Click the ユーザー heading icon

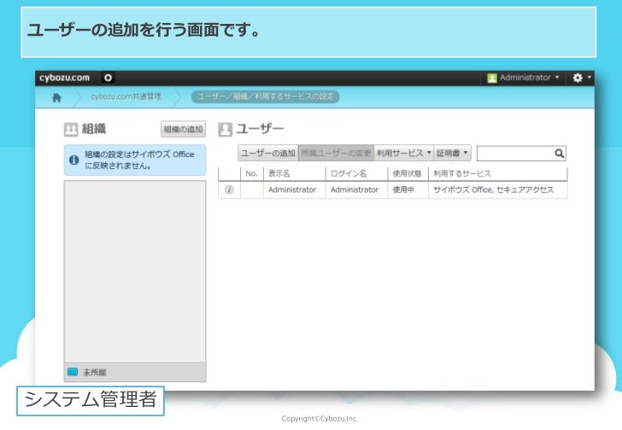[x=225, y=129]
